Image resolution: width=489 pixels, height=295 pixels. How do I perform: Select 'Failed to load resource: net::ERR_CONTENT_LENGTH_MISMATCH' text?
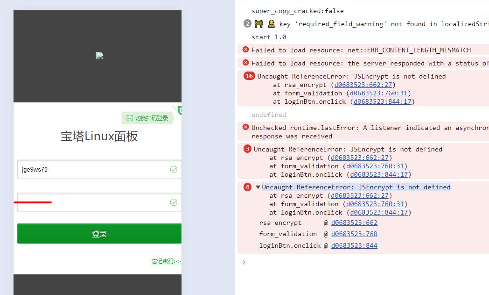tap(361, 50)
